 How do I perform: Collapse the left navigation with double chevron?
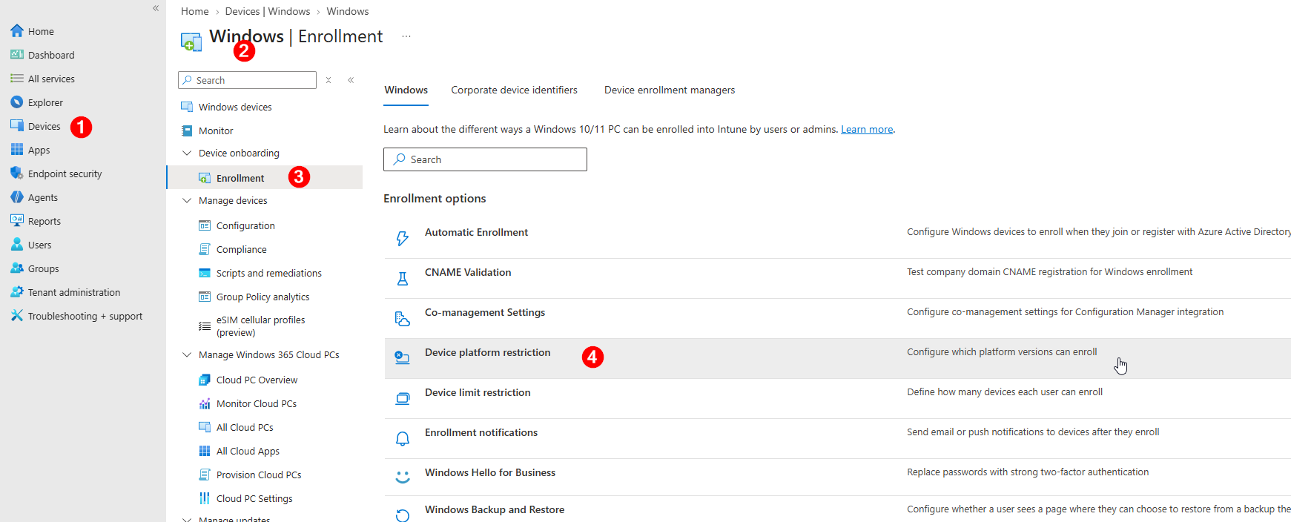(156, 8)
